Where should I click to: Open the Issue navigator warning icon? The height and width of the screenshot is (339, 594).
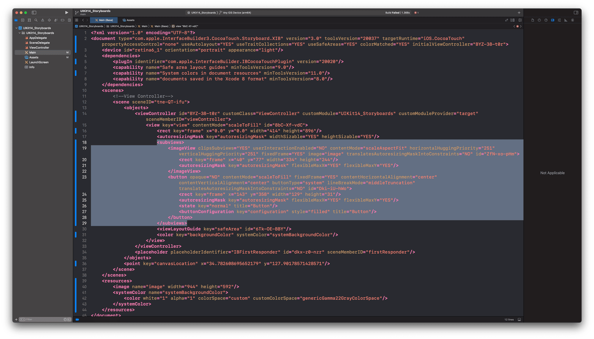click(42, 20)
